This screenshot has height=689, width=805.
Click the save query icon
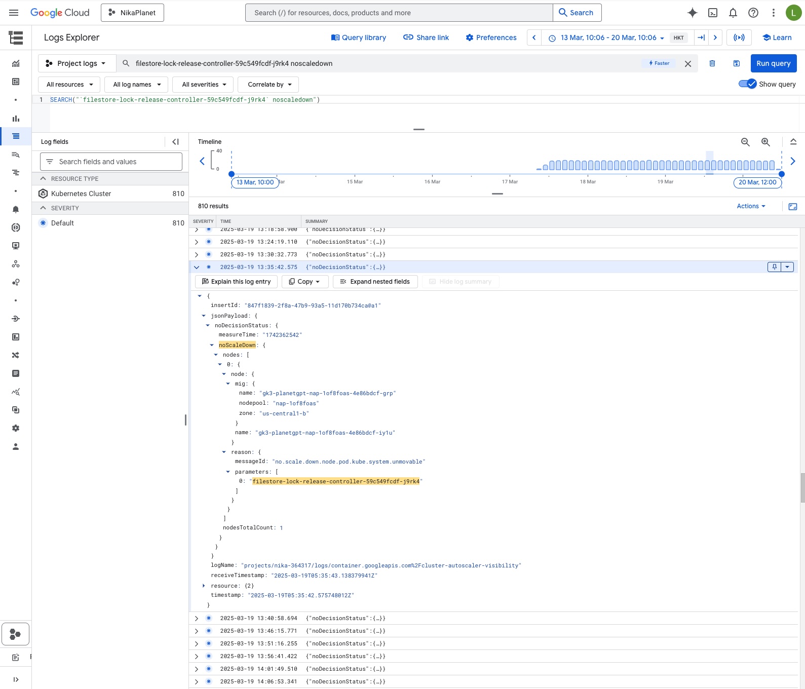(x=736, y=63)
